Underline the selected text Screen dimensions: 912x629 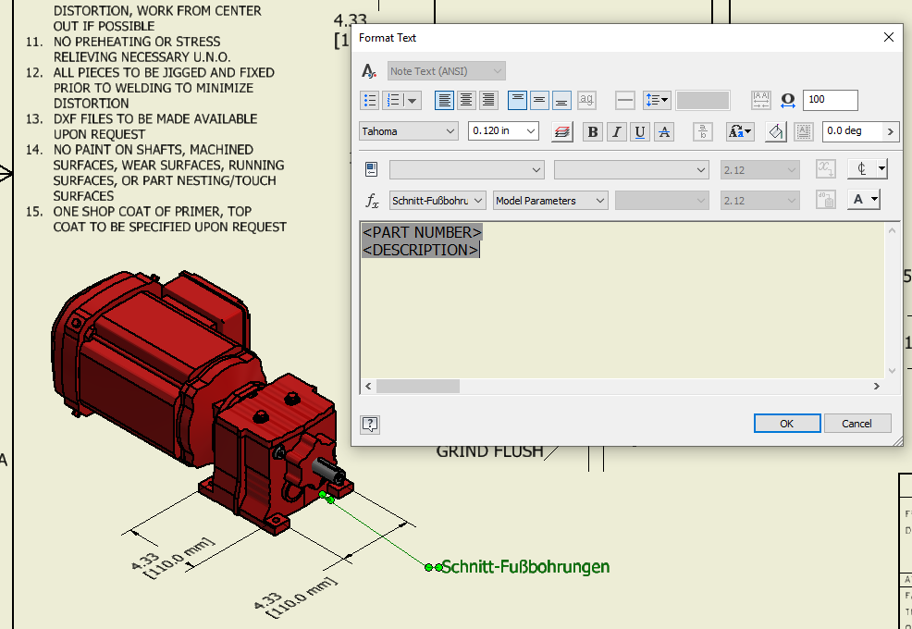639,131
